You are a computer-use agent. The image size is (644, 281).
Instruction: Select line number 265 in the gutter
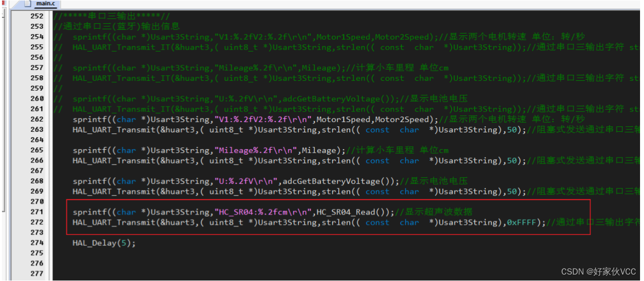click(37, 150)
